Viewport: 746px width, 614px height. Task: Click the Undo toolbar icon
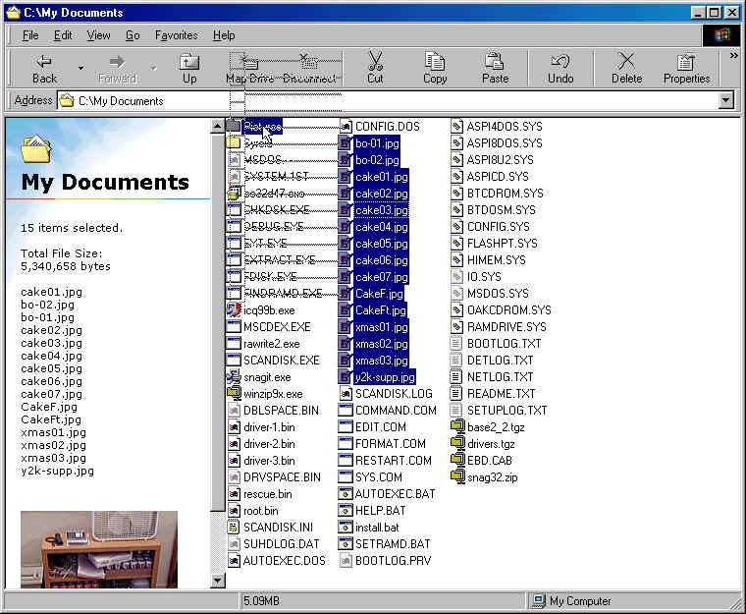point(560,68)
